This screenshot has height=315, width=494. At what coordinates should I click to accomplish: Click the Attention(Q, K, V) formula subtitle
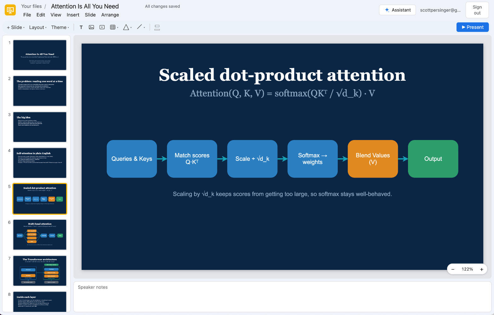click(x=282, y=93)
